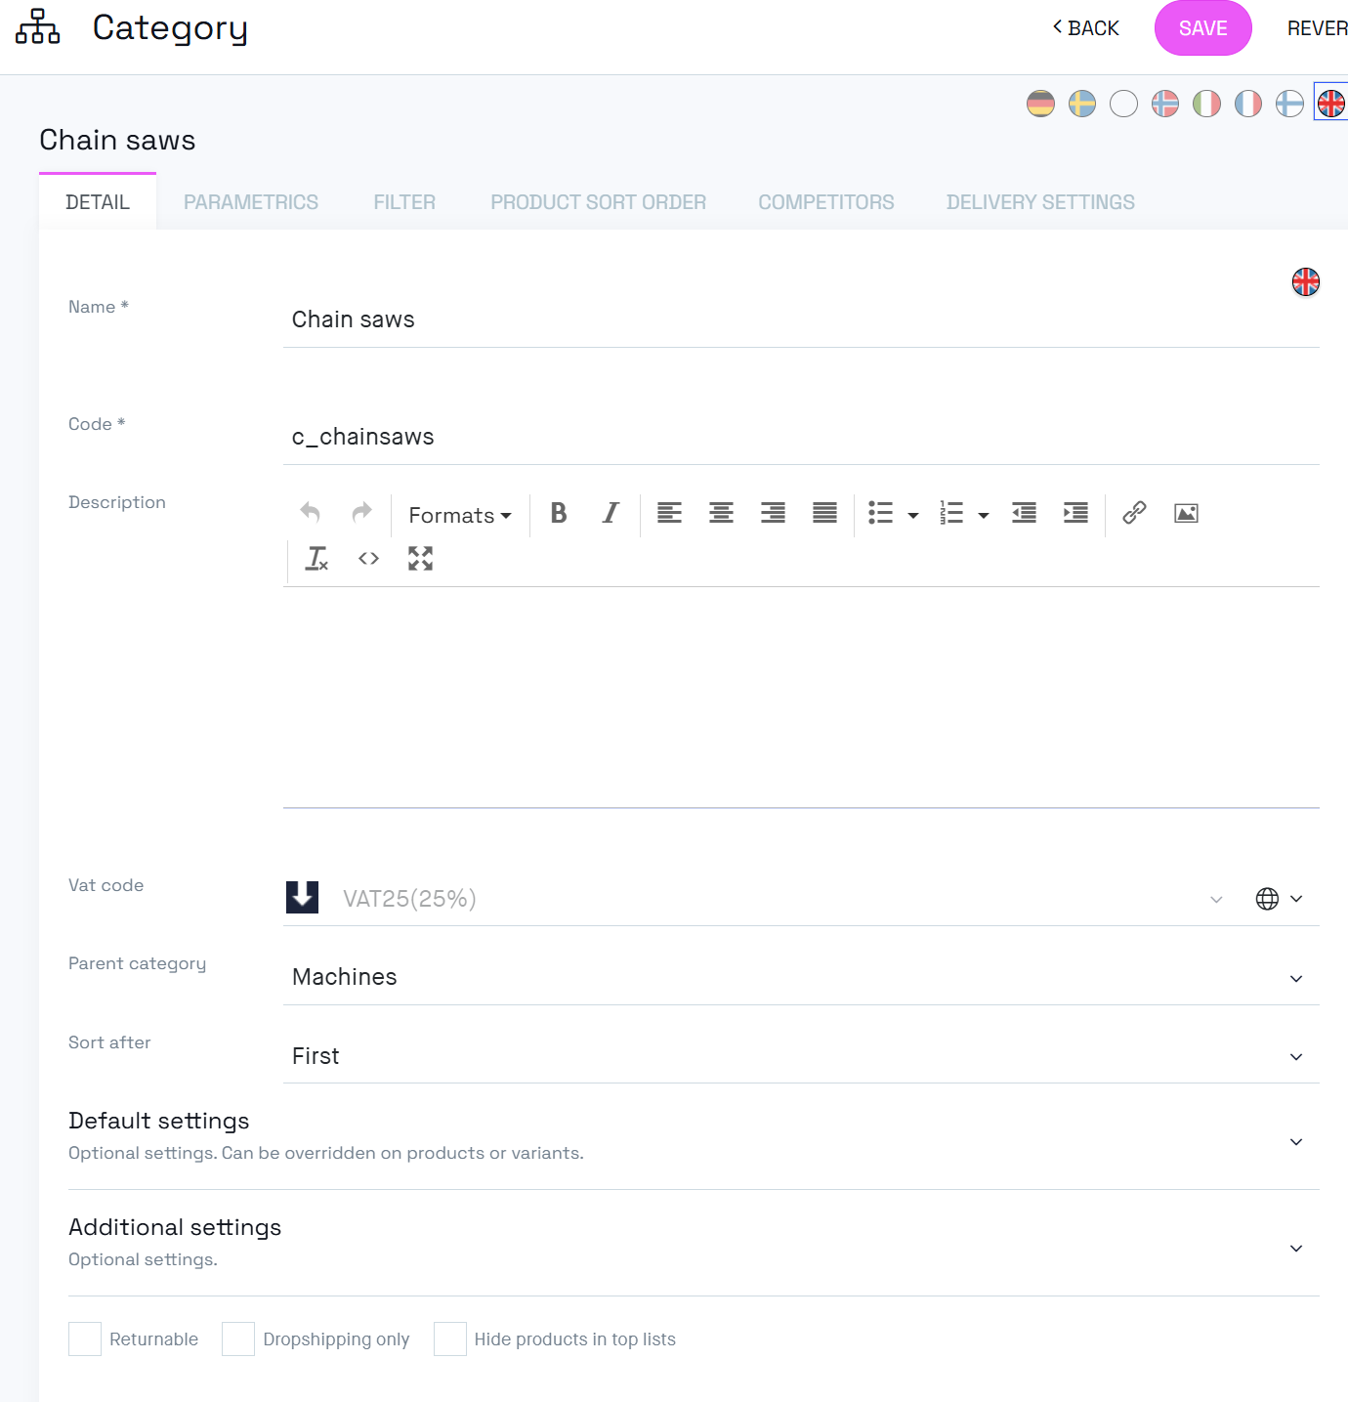
Task: Click the Name field with Chain saws
Action: (x=801, y=319)
